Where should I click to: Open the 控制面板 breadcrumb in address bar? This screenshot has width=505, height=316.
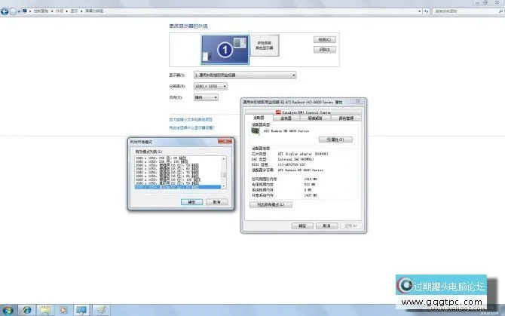(x=41, y=11)
